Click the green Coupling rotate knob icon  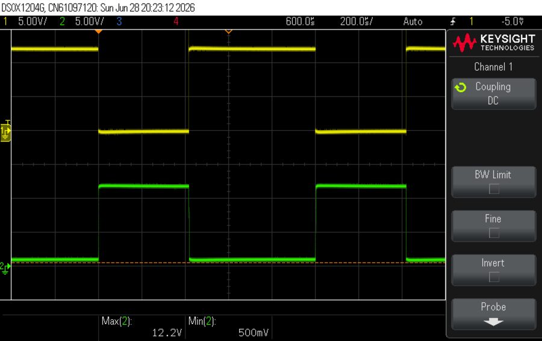coord(461,87)
